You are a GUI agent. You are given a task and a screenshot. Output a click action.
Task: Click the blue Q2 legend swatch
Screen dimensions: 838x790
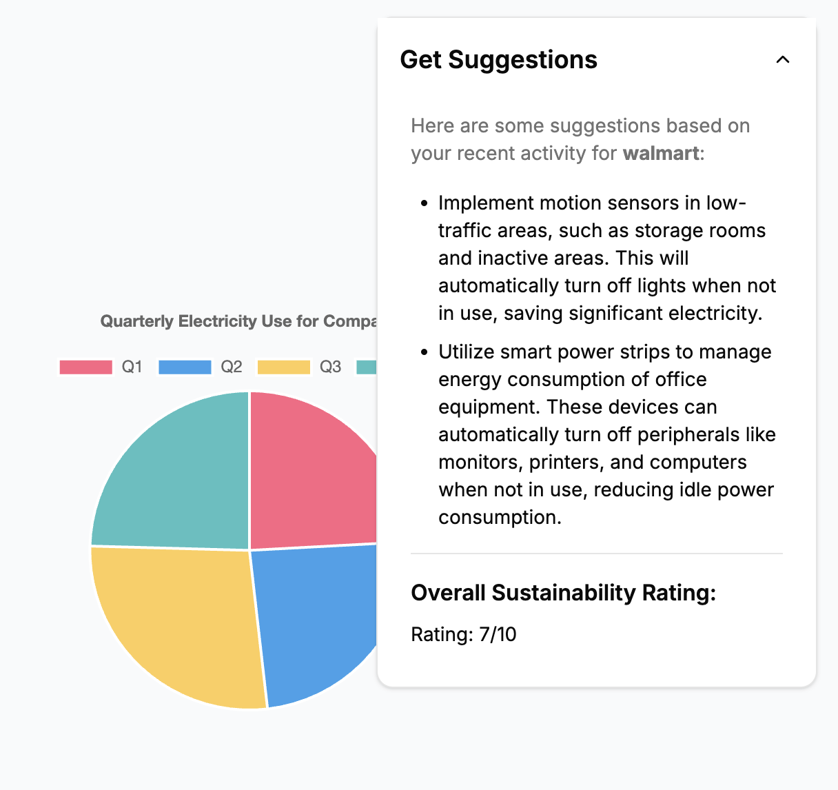click(185, 367)
